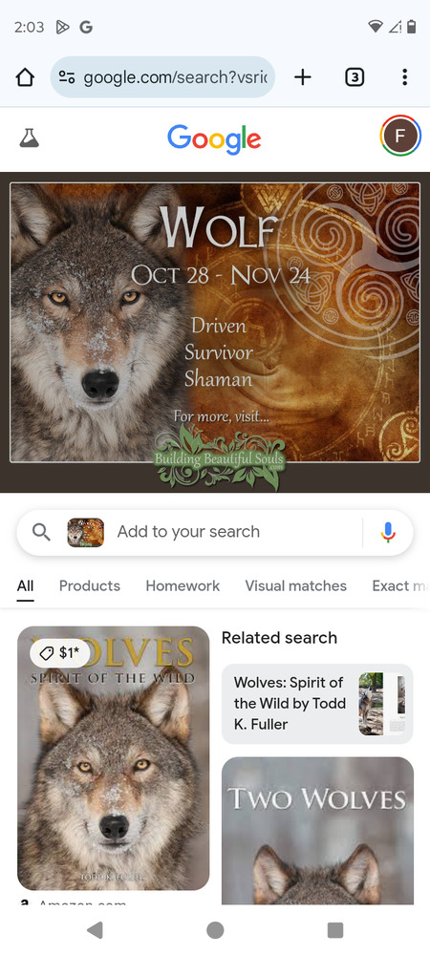Screen dimensions: 430x955
Task: Tap the Google logo
Action: (x=214, y=139)
